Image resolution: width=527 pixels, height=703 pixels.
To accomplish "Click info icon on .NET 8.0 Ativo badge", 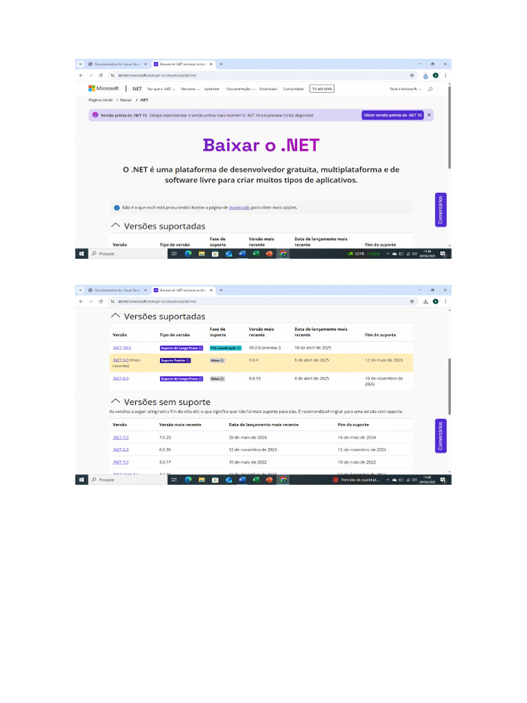I will [x=222, y=379].
